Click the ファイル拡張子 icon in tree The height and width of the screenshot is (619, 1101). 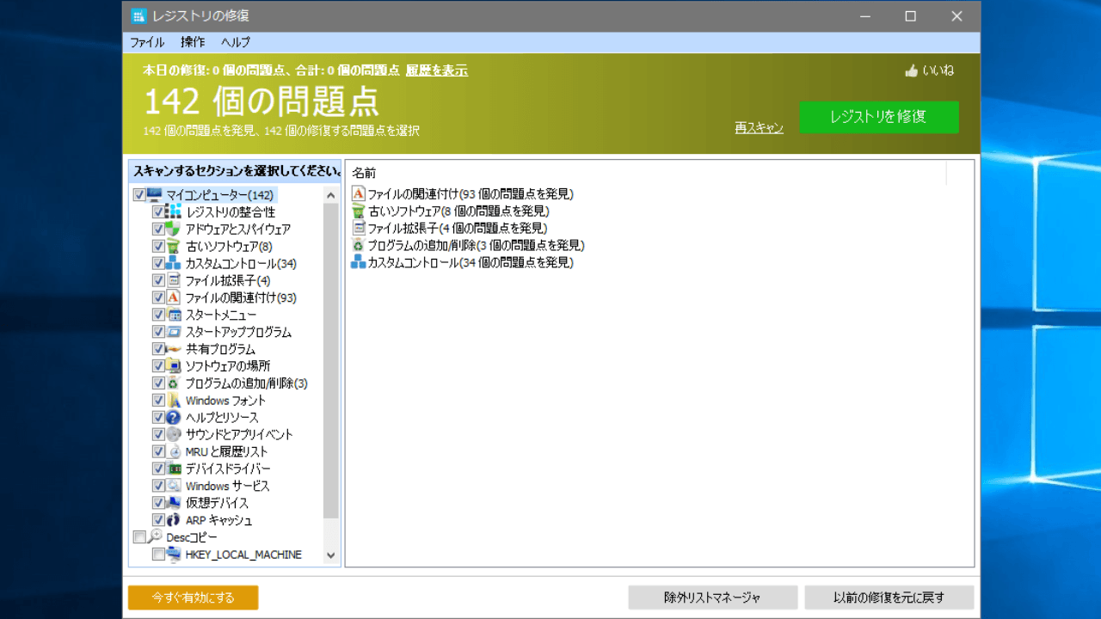(x=174, y=280)
